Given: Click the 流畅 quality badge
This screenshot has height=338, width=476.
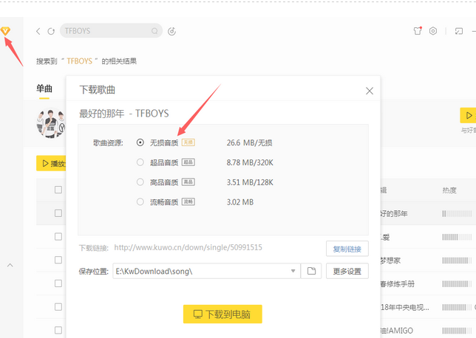Looking at the screenshot, I should pyautogui.click(x=188, y=201).
